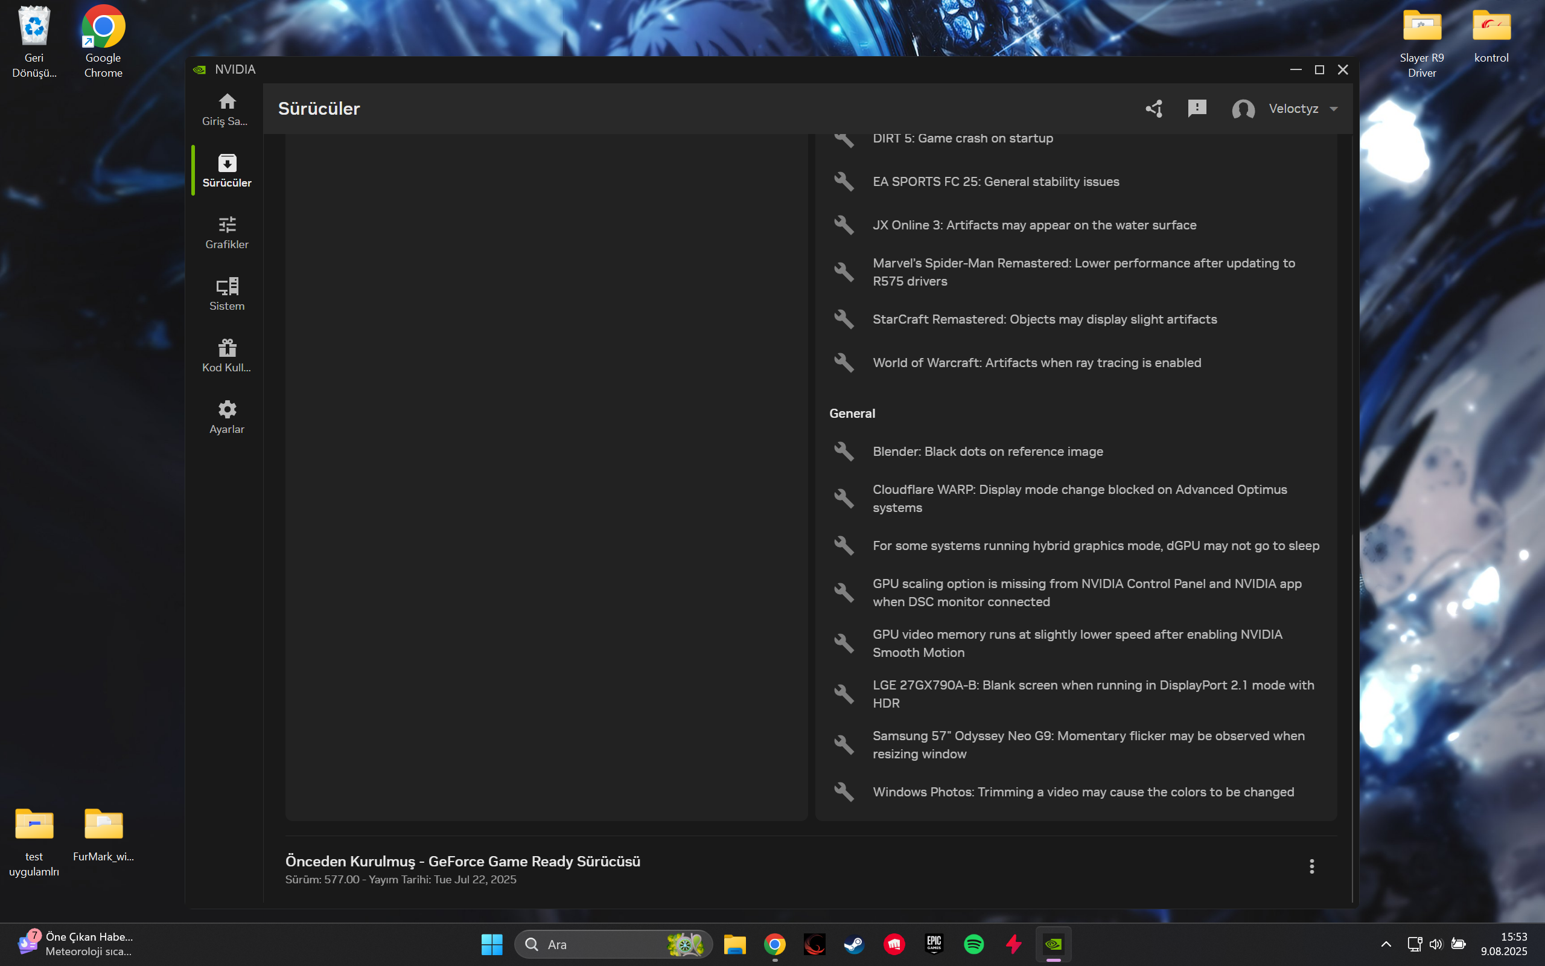This screenshot has height=966, width=1545.
Task: Click 'World of Warcraft: Artifacts' fix text
Action: point(1037,363)
